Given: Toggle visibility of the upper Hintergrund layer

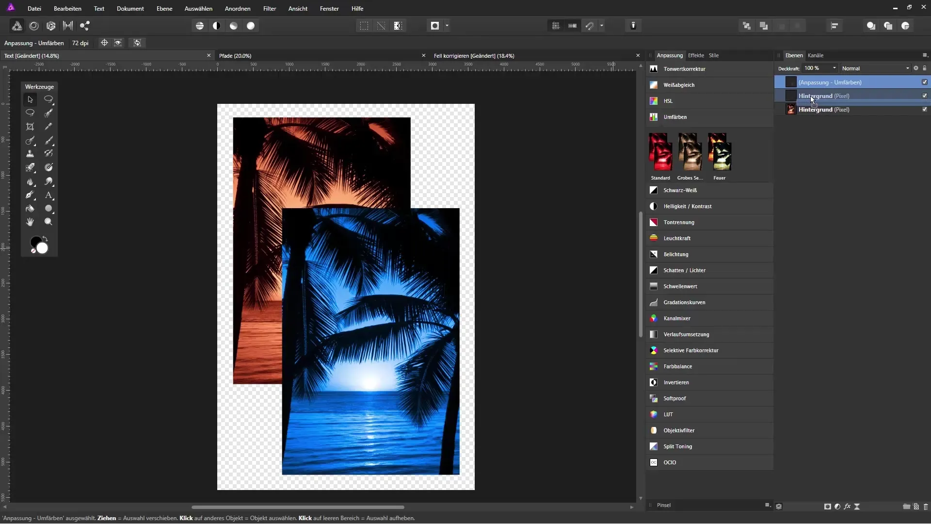Looking at the screenshot, I should pos(925,96).
